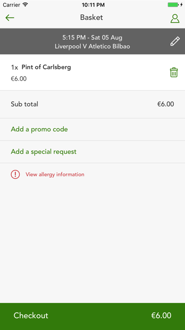Edit the match time with pencil icon
This screenshot has width=185, height=330.
click(x=175, y=41)
